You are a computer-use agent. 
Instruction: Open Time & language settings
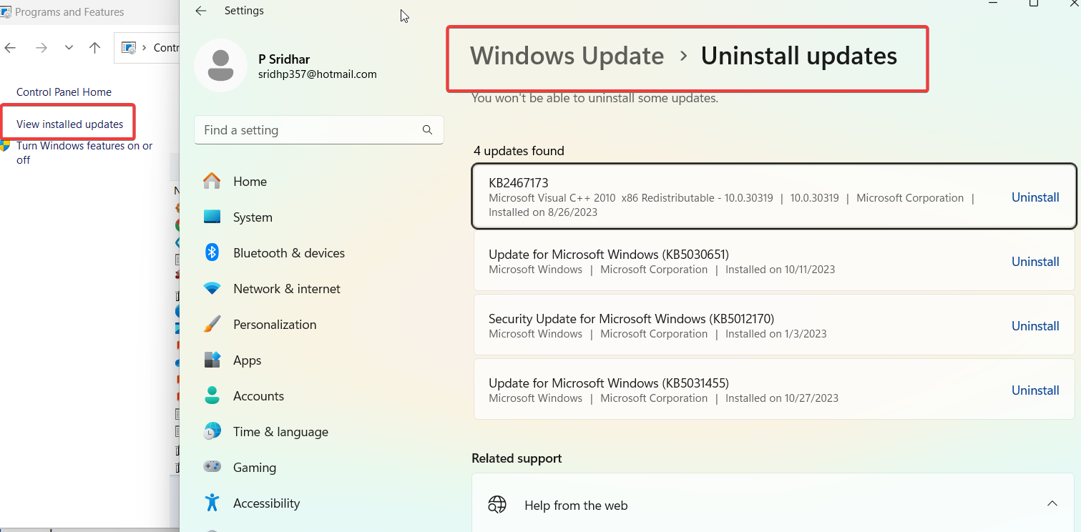[280, 431]
